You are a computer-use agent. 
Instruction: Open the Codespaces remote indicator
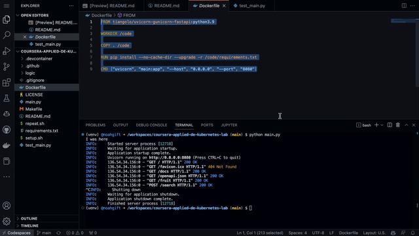16,233
